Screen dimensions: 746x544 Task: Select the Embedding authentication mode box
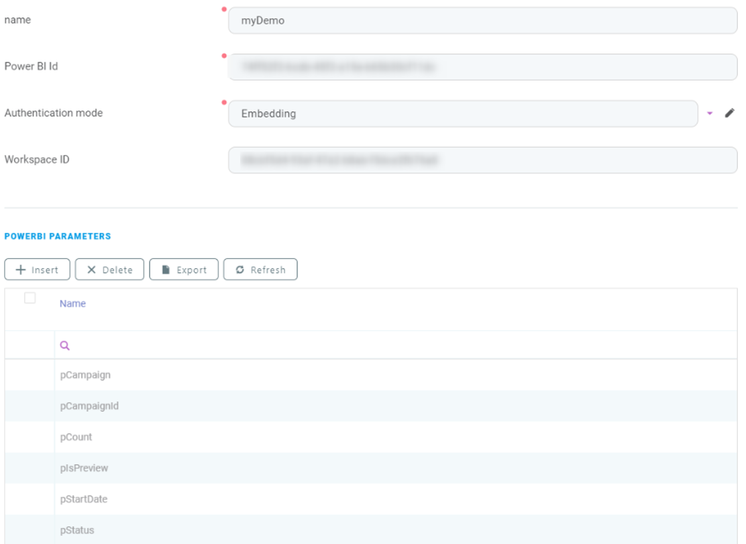(x=463, y=113)
